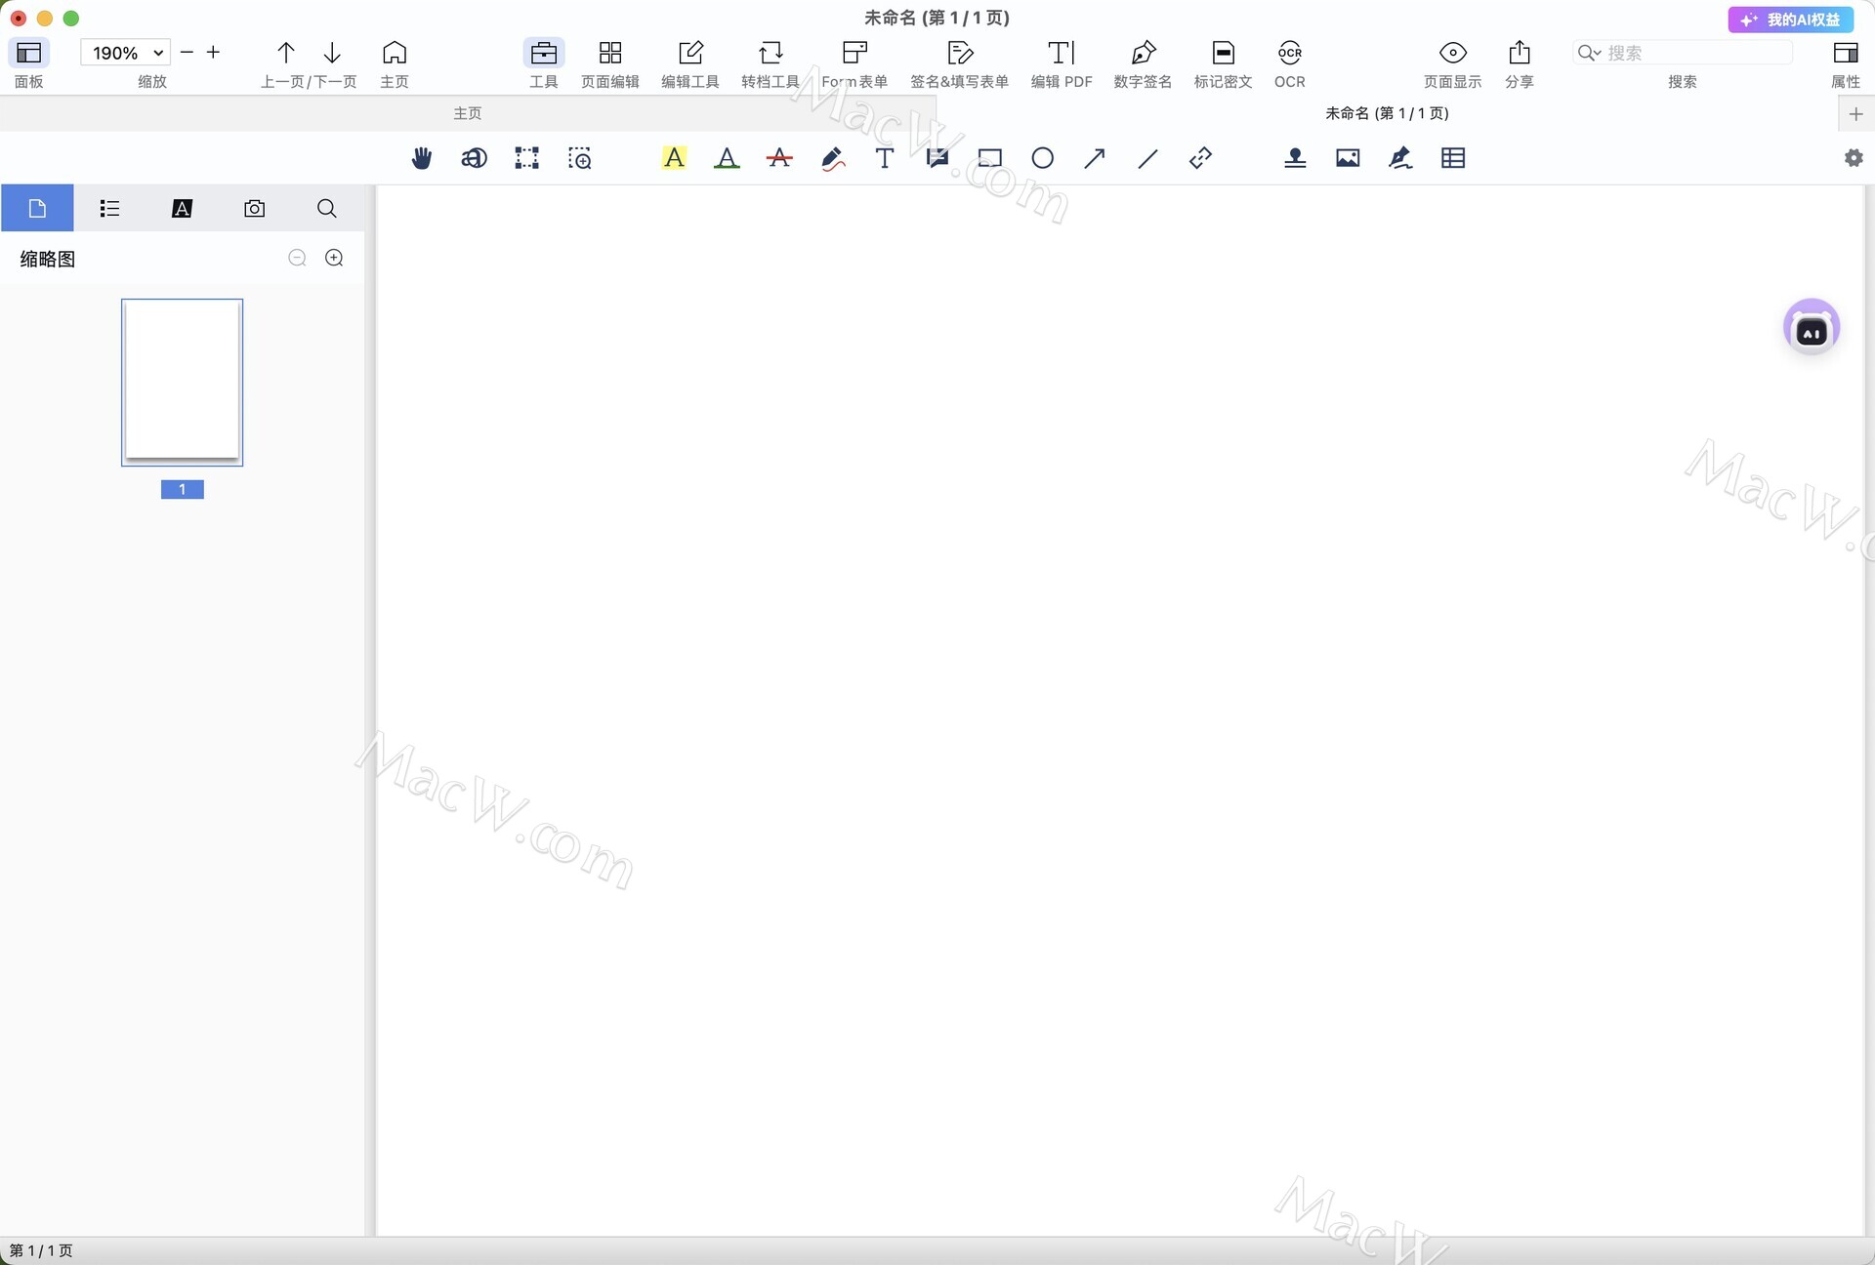The width and height of the screenshot is (1875, 1265).
Task: Select the content selection marquee tool
Action: click(527, 158)
